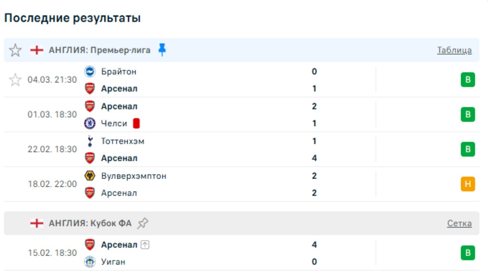Star the Premier League competition
Image resolution: width=488 pixels, height=278 pixels.
(x=15, y=51)
